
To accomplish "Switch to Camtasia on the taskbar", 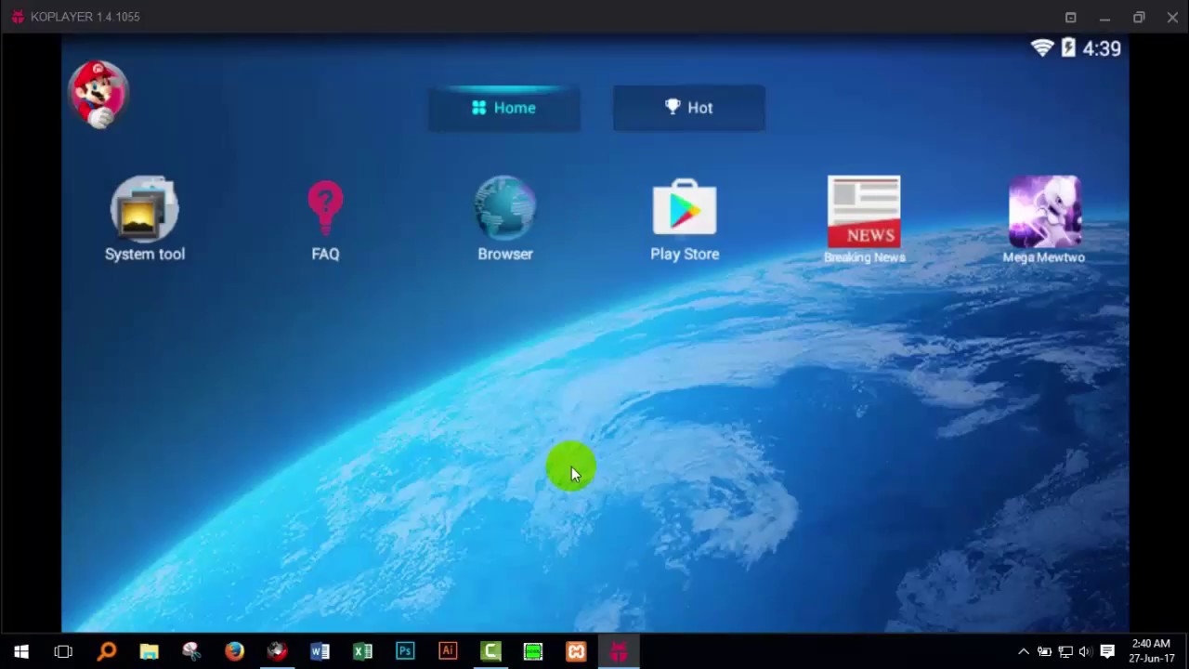I will 490,651.
